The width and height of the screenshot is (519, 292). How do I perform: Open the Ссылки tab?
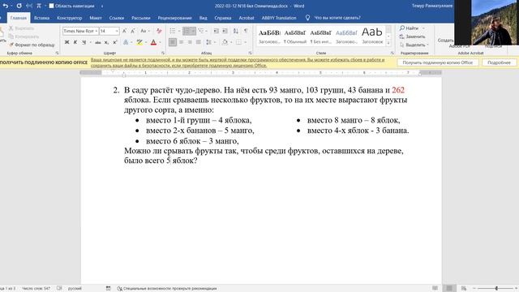pos(117,18)
